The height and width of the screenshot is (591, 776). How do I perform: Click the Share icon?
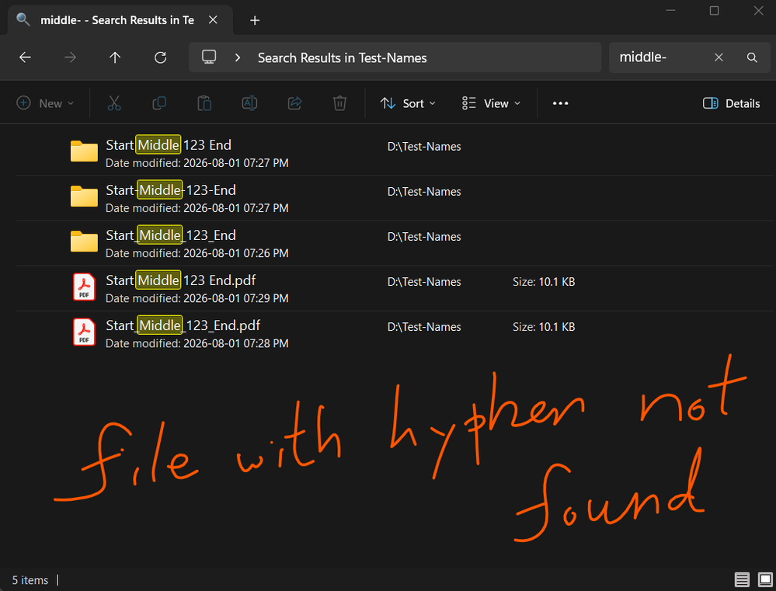[x=295, y=103]
